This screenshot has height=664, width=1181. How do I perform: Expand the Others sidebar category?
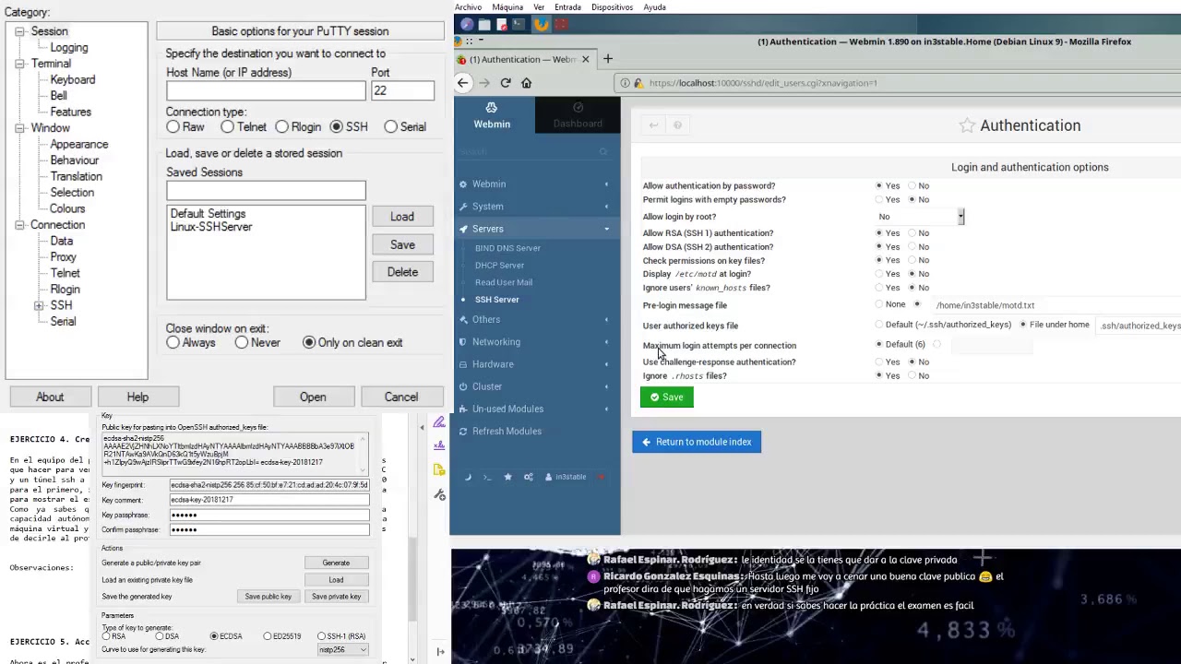(535, 320)
